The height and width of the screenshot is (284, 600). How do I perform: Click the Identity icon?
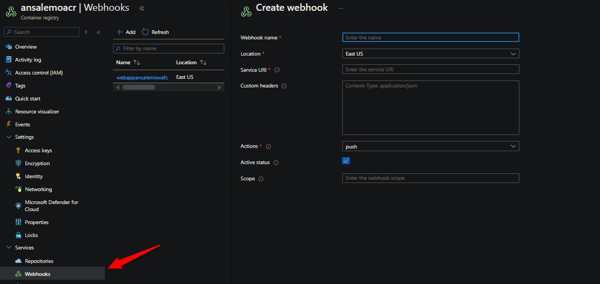18,176
